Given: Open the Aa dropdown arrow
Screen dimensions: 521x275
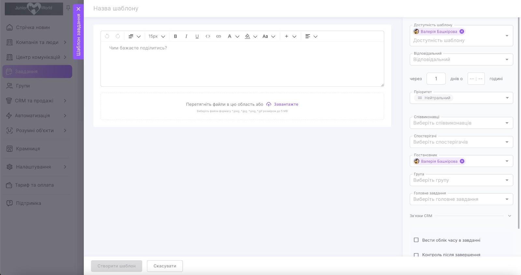Looking at the screenshot, I should (x=273, y=36).
